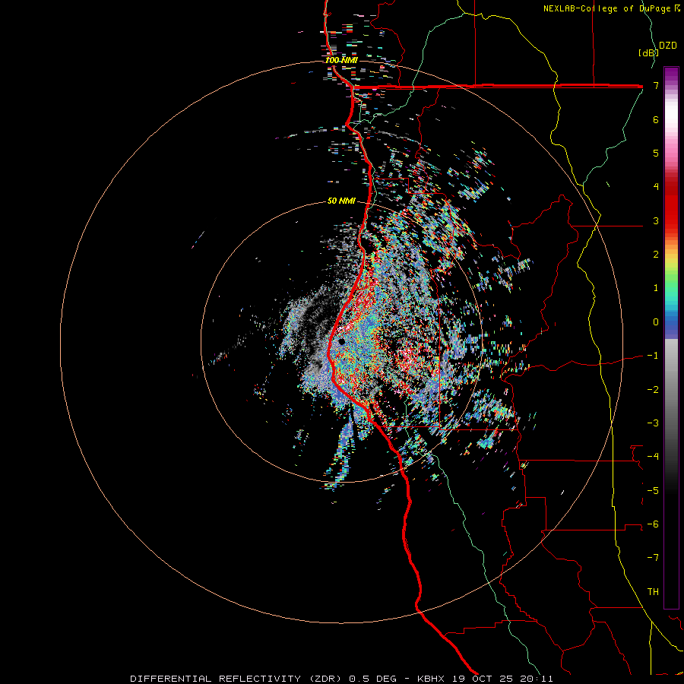Click the ZDR color scale bar

coord(671,337)
